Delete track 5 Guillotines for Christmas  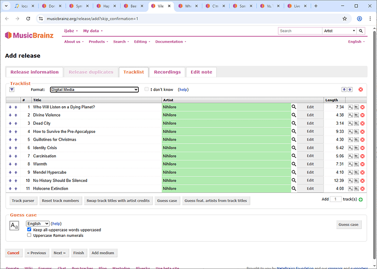tap(362, 139)
